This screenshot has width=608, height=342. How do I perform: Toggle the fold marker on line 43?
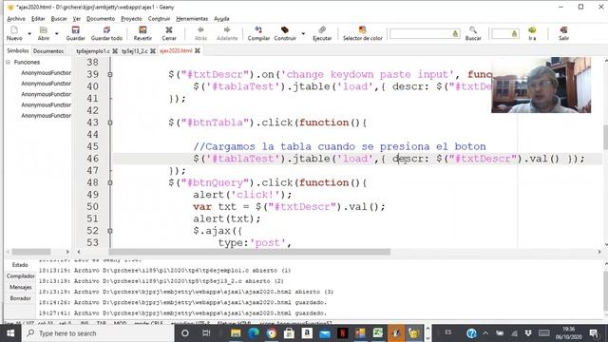pos(110,123)
